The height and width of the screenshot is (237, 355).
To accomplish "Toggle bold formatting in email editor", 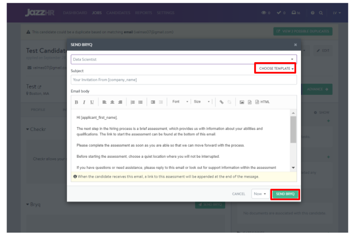I will pos(76,102).
